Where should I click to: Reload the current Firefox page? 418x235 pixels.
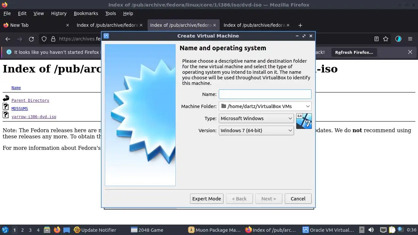click(x=31, y=39)
